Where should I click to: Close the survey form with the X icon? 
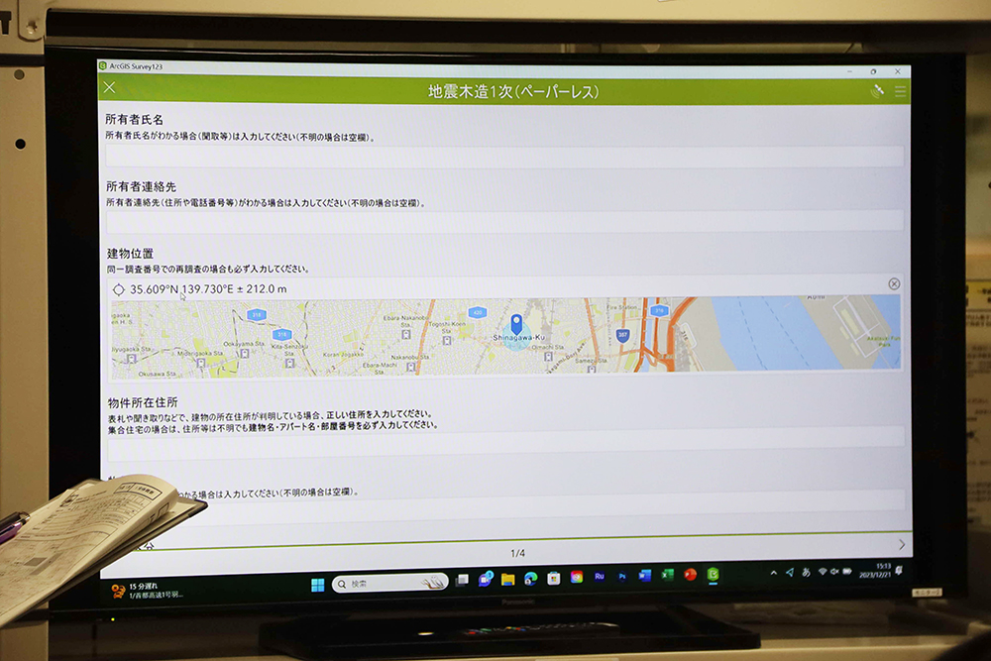109,87
